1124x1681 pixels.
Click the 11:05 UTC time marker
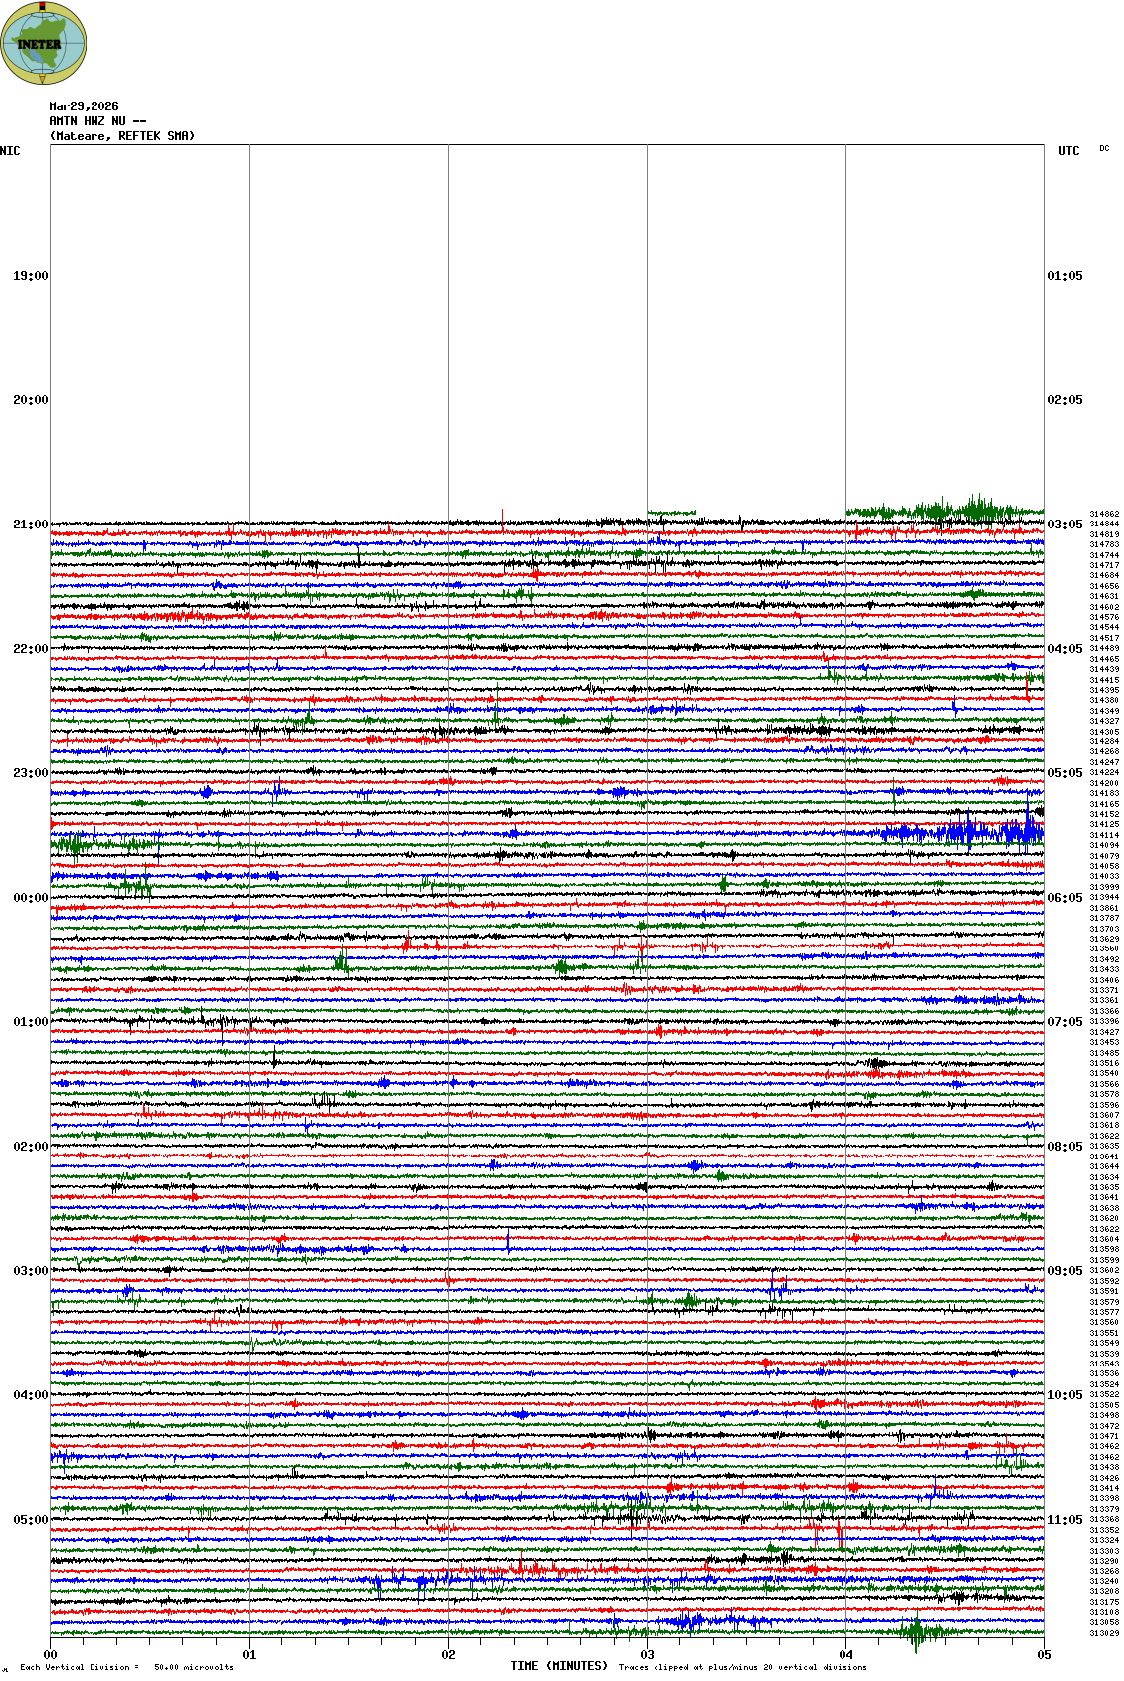click(1065, 1520)
